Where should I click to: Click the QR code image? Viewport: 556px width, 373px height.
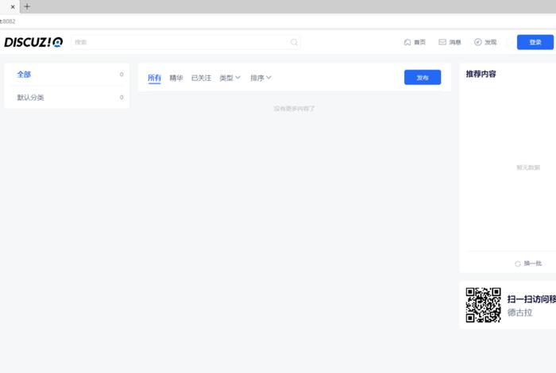click(483, 305)
